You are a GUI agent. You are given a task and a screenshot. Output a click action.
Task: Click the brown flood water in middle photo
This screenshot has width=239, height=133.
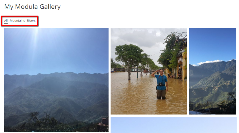point(134,97)
